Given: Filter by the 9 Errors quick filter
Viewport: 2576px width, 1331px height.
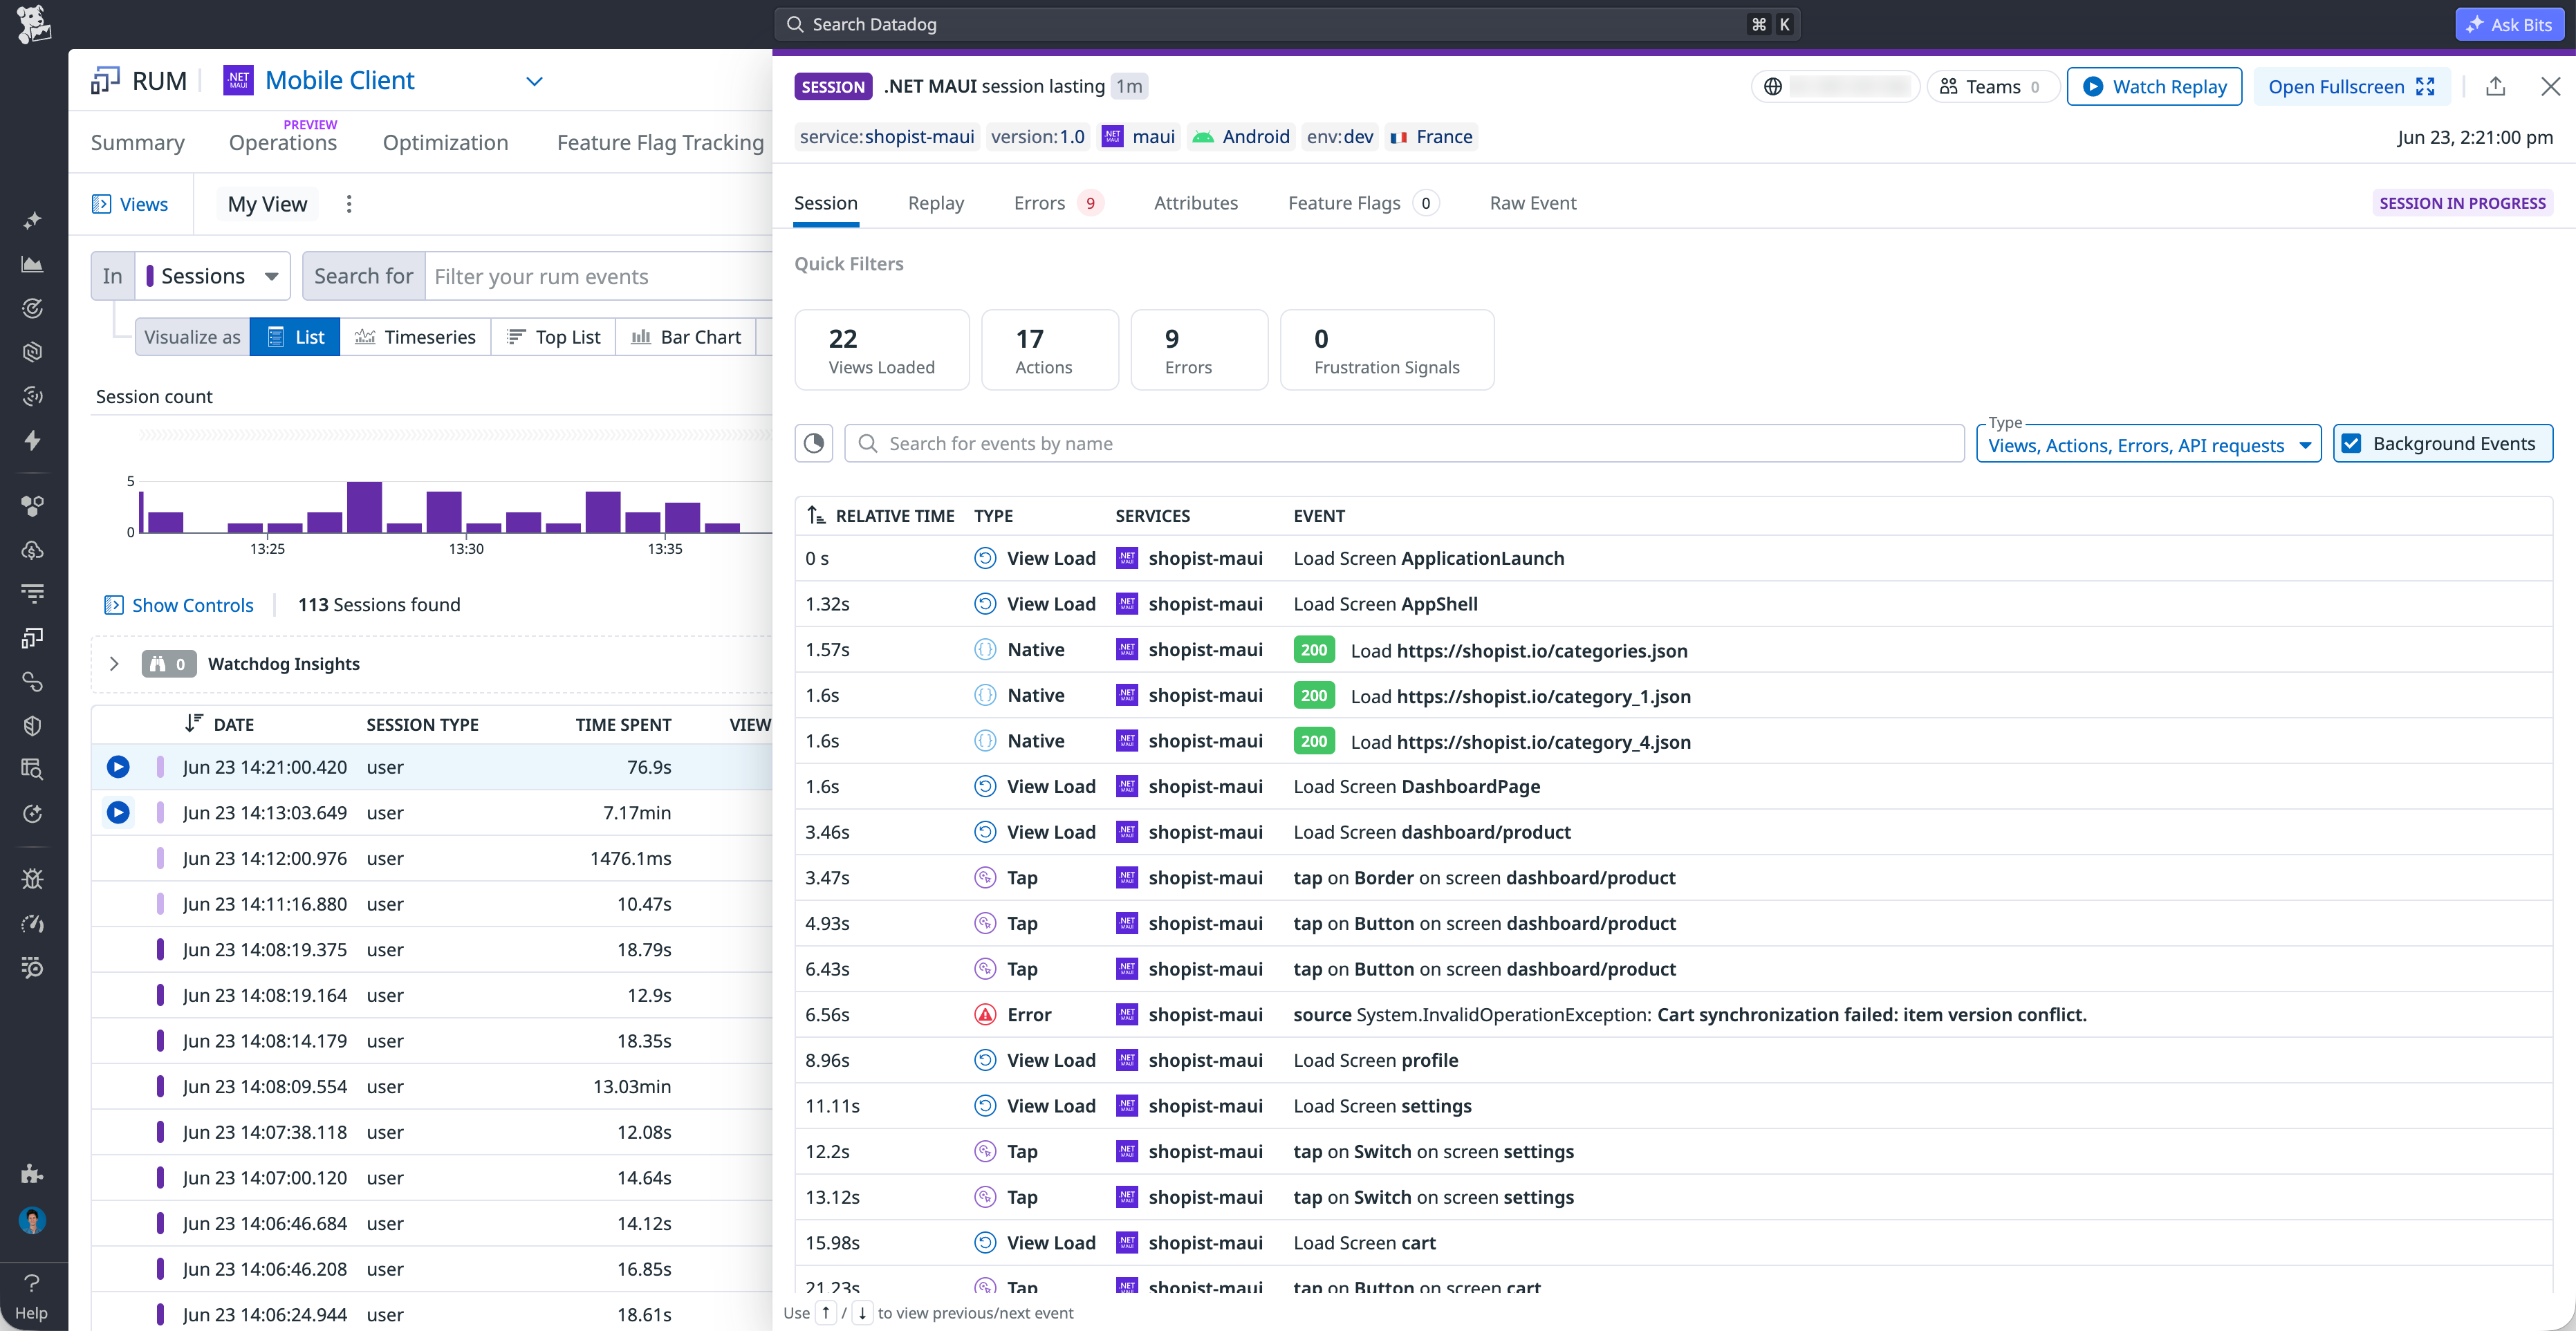Looking at the screenshot, I should pyautogui.click(x=1199, y=350).
